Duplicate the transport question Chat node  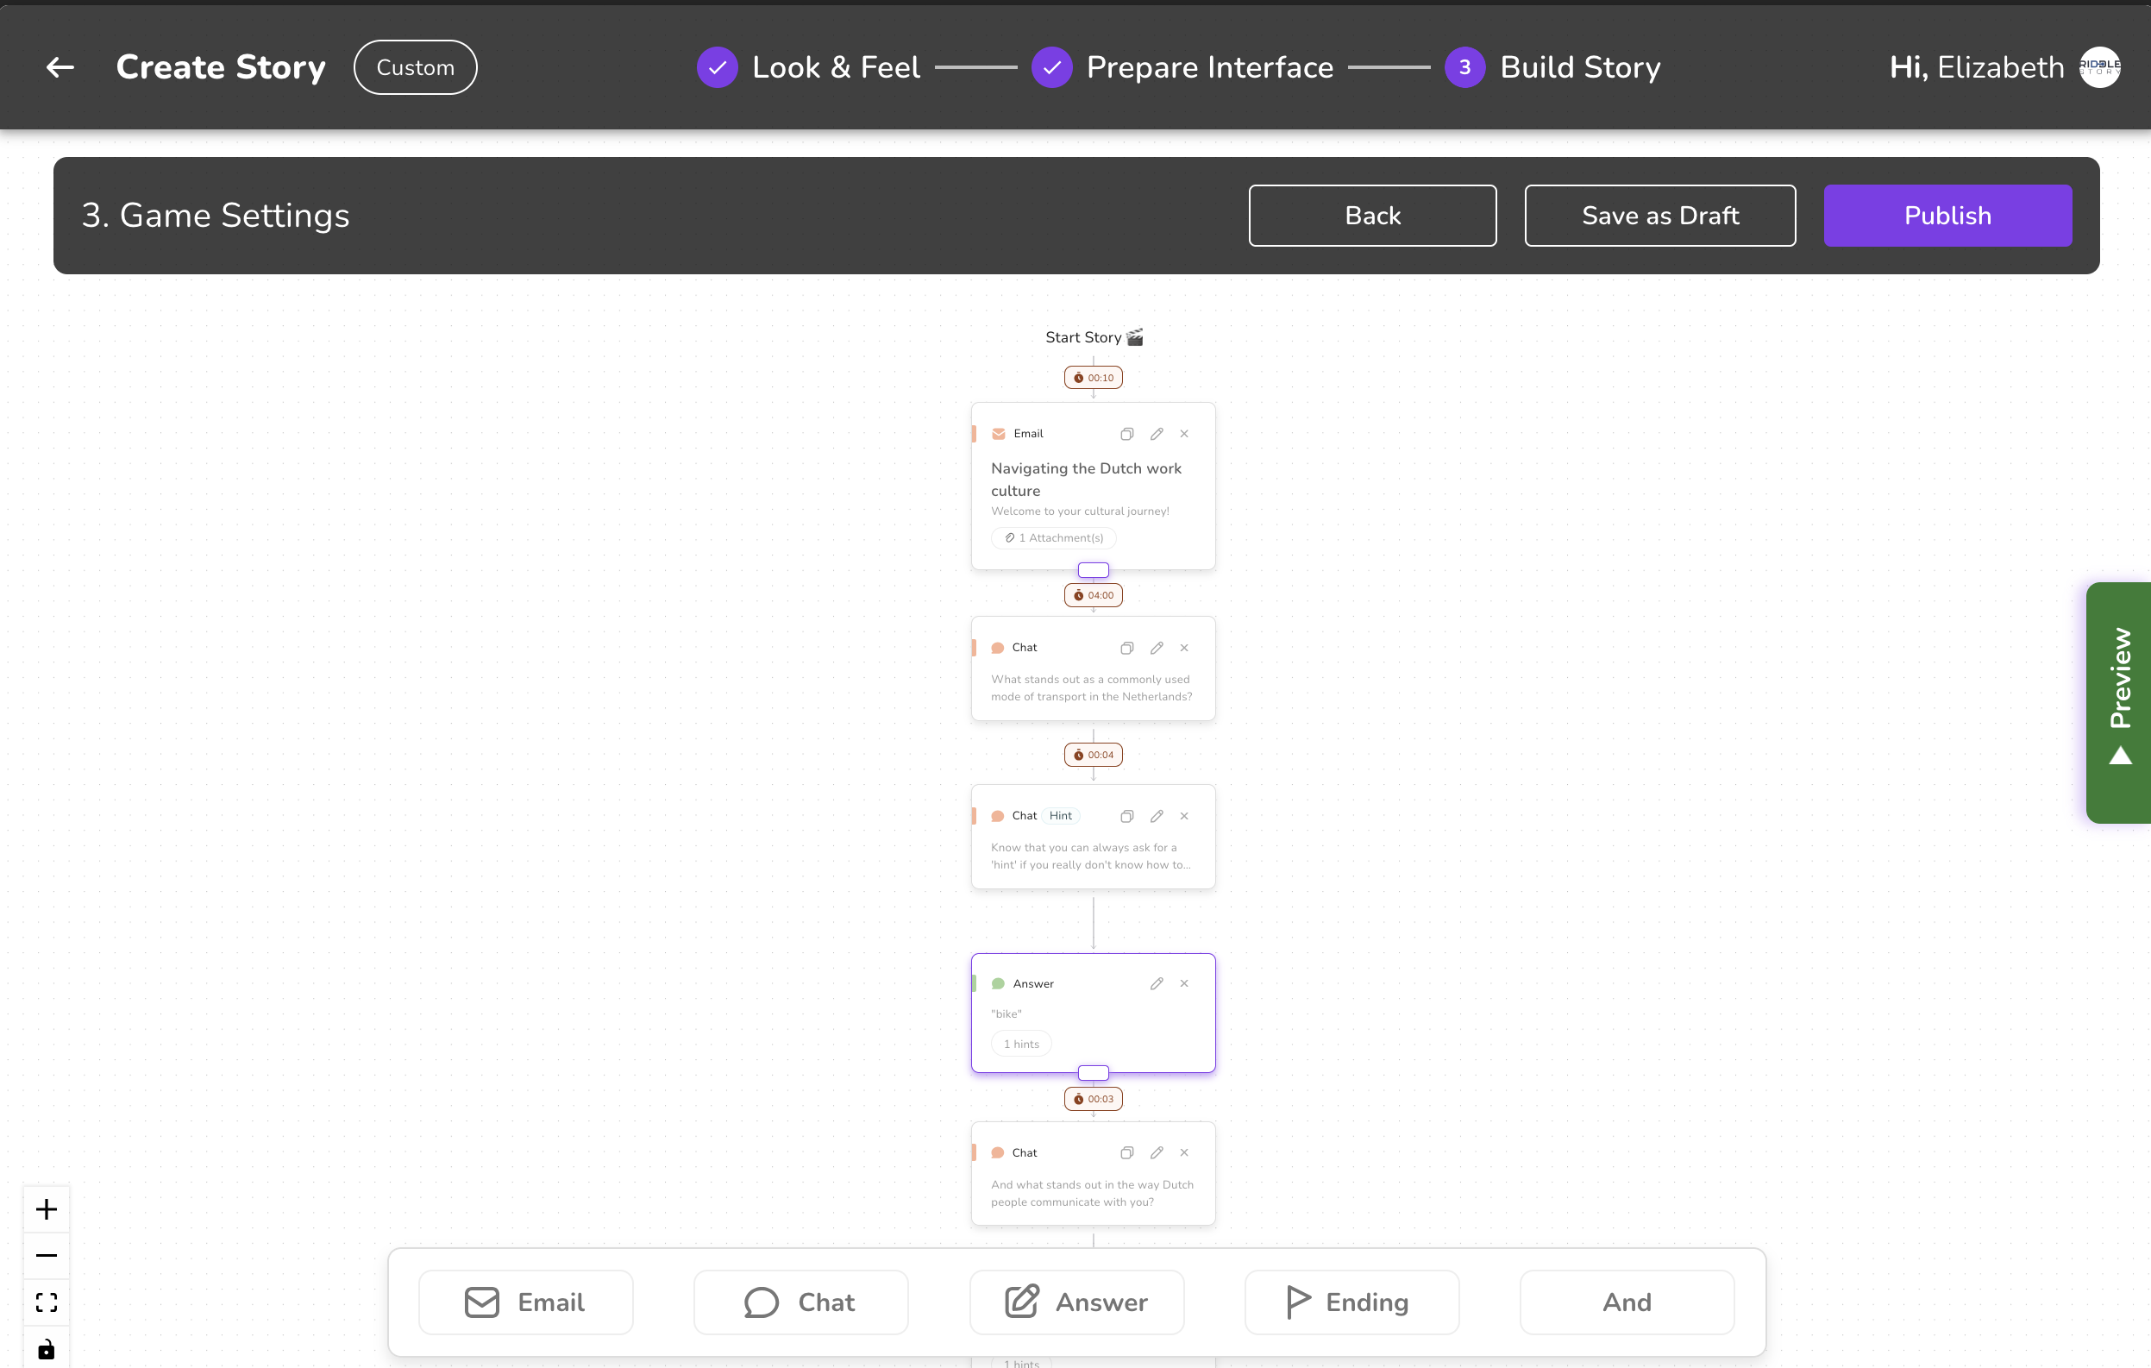1127,648
